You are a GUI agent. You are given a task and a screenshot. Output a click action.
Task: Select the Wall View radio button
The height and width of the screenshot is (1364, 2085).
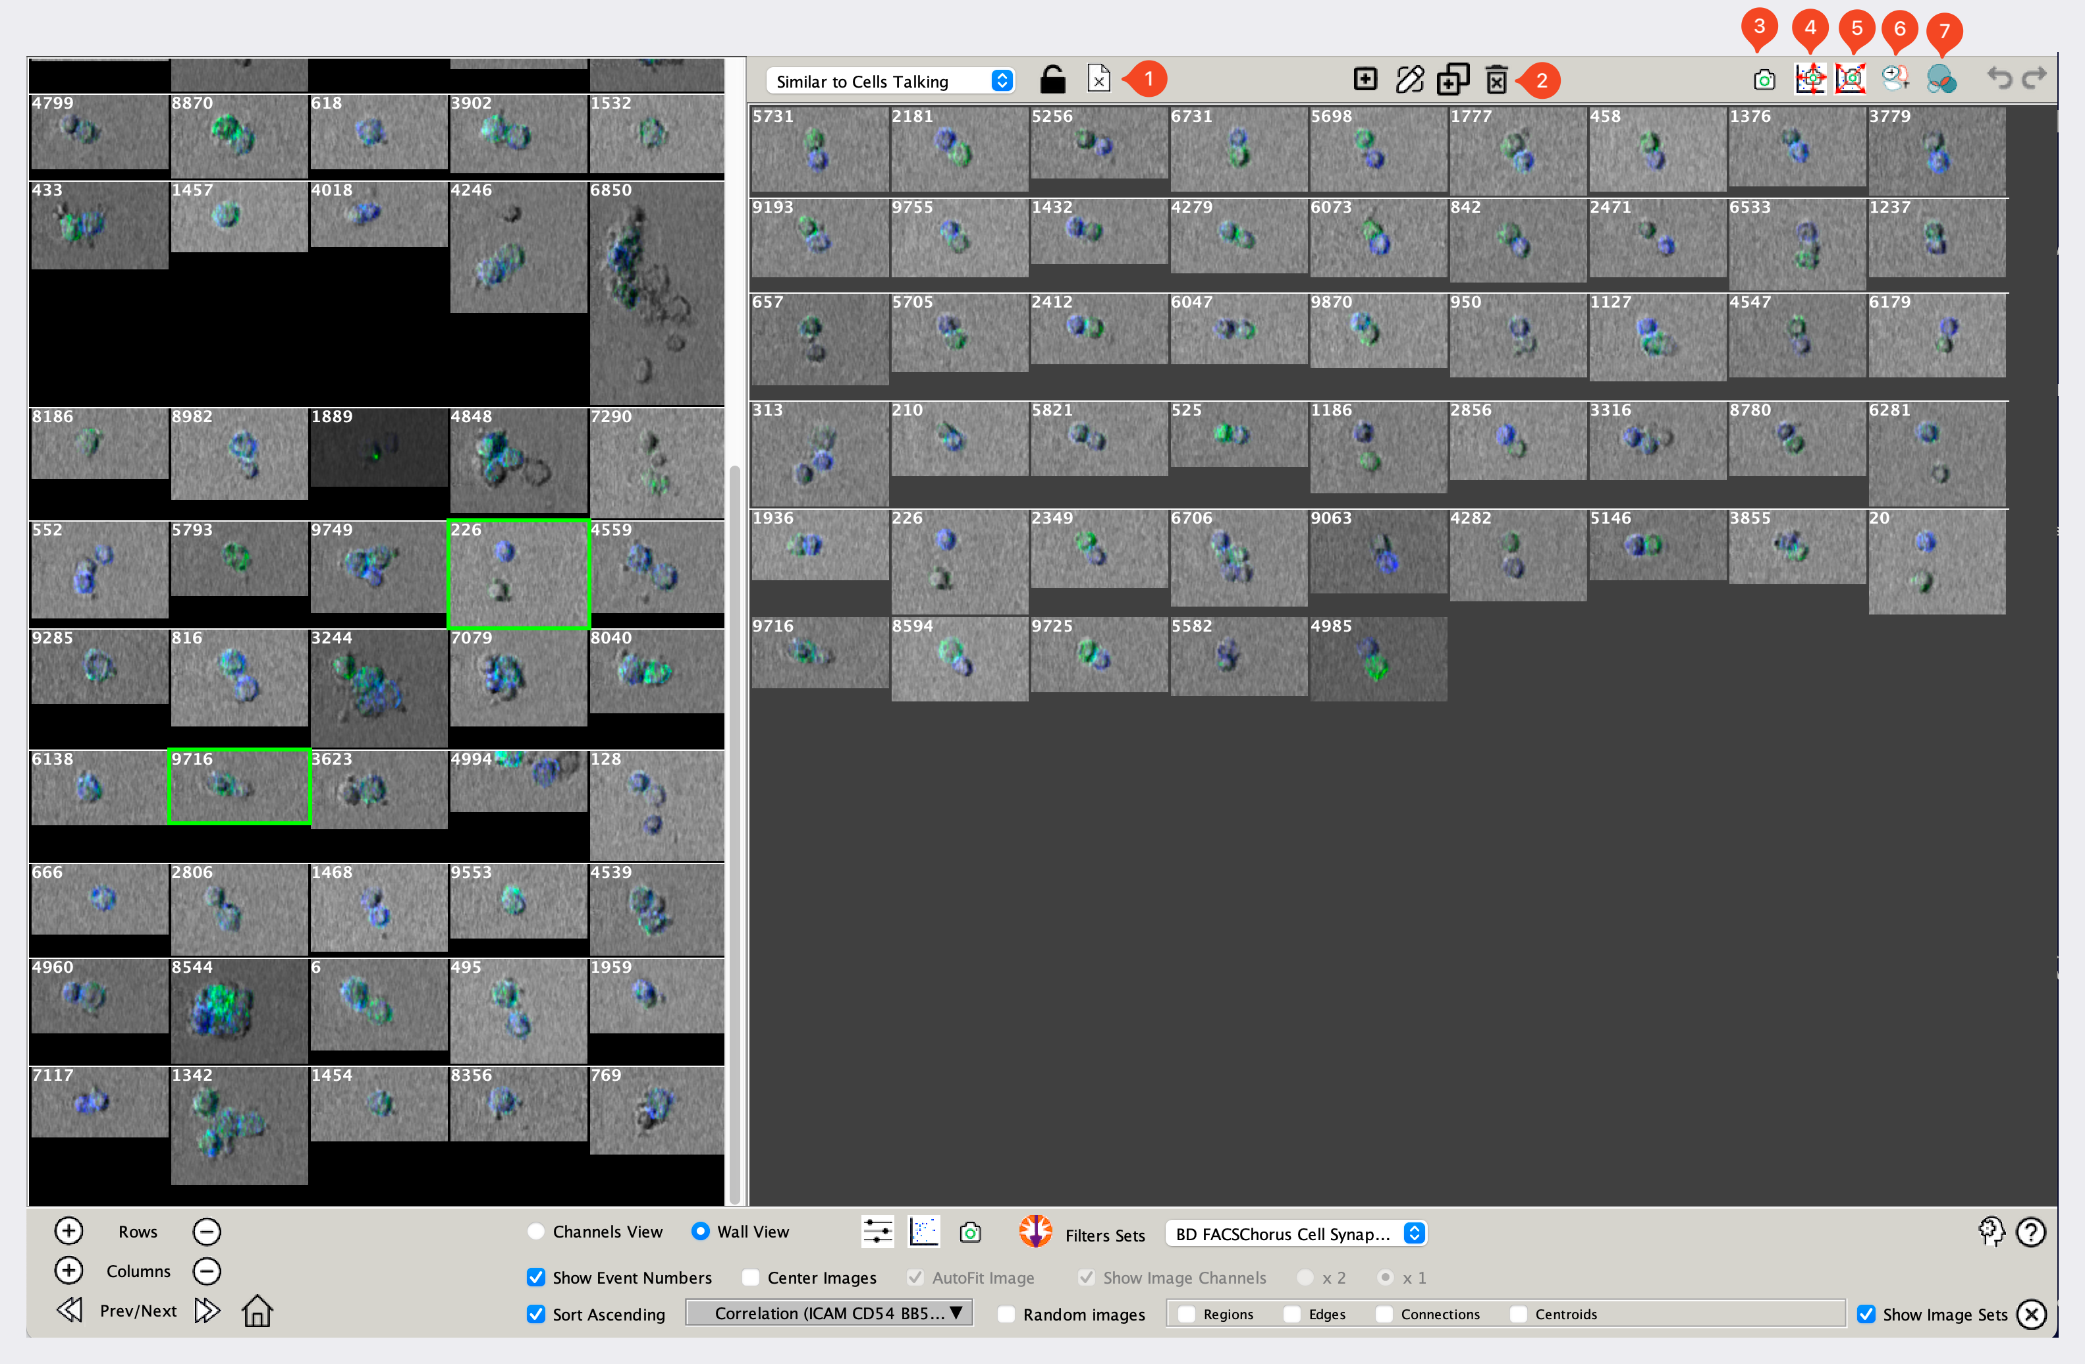pyautogui.click(x=699, y=1231)
